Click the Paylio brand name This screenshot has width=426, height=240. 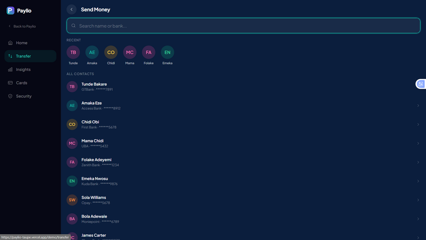24,10
